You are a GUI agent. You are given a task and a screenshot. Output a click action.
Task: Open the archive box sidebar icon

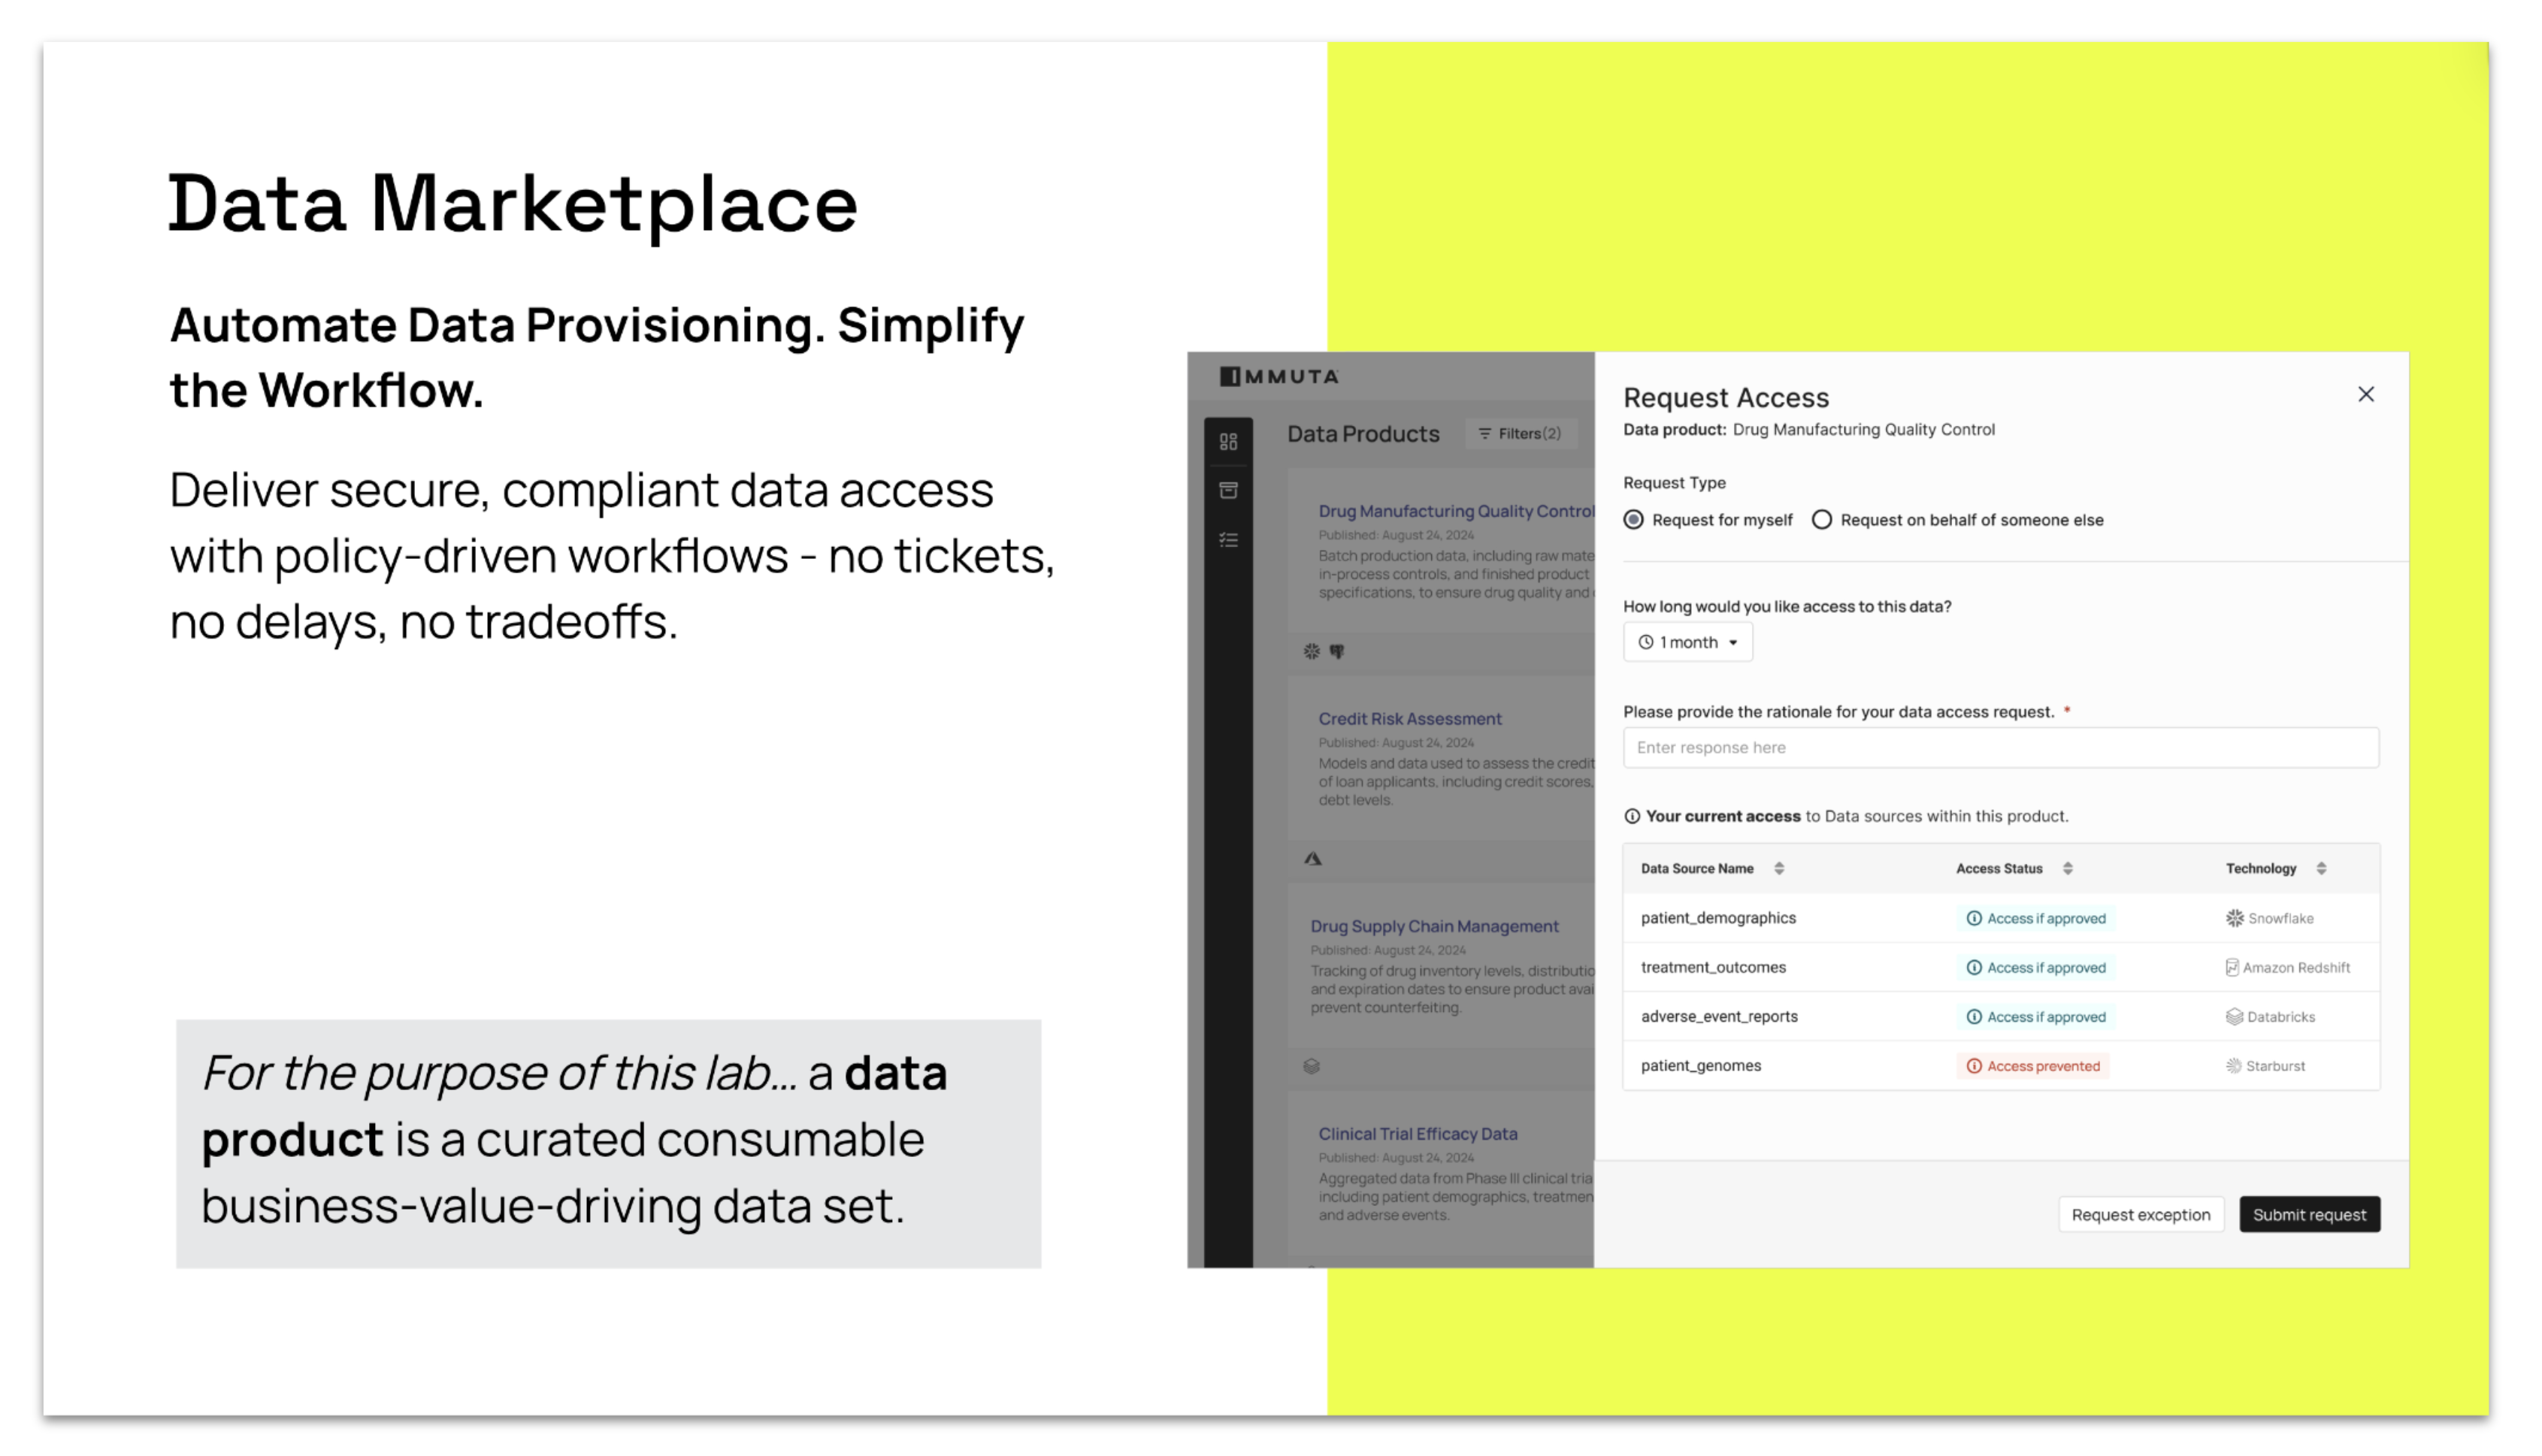(x=1228, y=490)
